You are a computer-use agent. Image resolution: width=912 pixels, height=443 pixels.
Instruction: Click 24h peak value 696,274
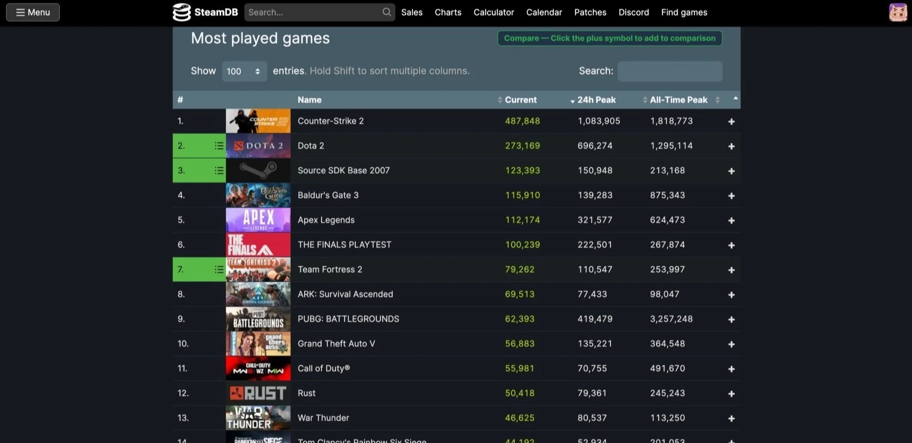595,146
